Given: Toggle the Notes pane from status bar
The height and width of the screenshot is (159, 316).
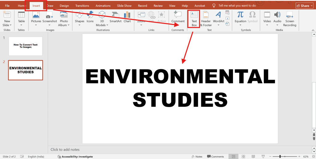Looking at the screenshot, I should coord(196,157).
